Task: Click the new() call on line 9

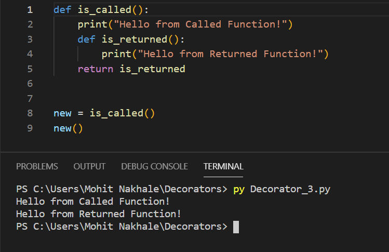Action: pos(68,128)
